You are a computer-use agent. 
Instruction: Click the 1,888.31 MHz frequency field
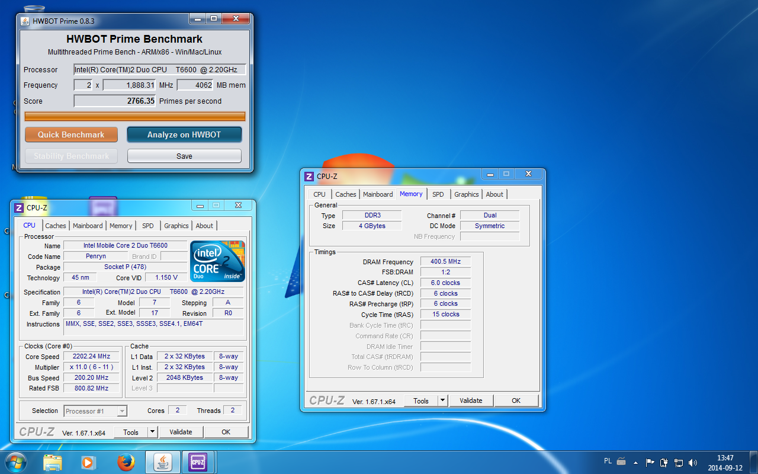pyautogui.click(x=130, y=85)
